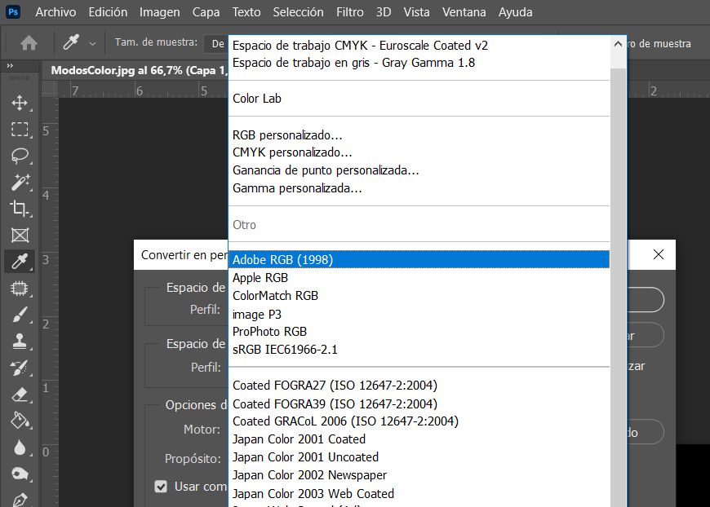Select the Move tool
The height and width of the screenshot is (507, 710).
point(20,104)
